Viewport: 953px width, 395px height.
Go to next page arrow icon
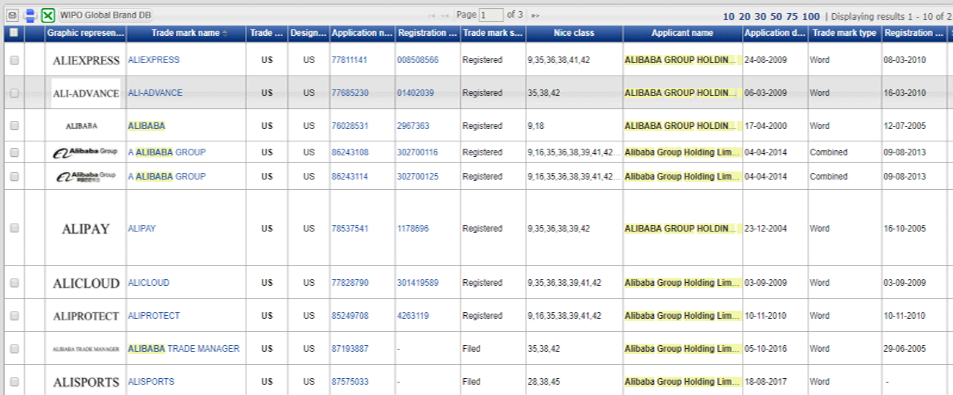(536, 15)
